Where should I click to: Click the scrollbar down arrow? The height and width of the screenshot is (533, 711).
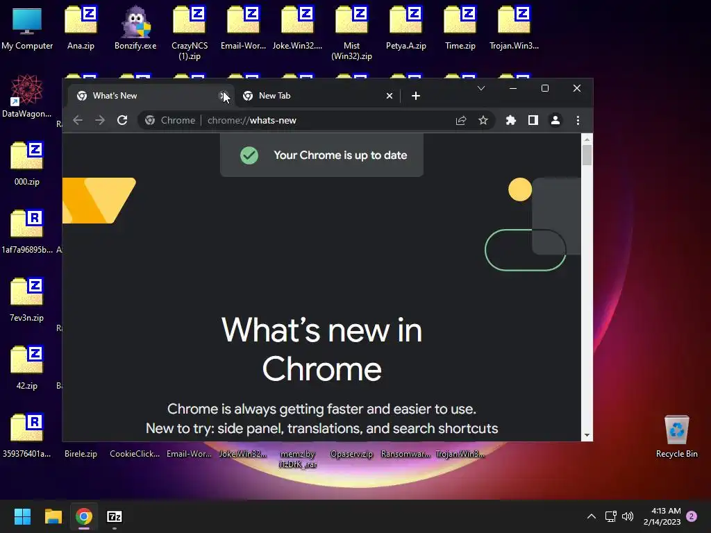coord(587,435)
